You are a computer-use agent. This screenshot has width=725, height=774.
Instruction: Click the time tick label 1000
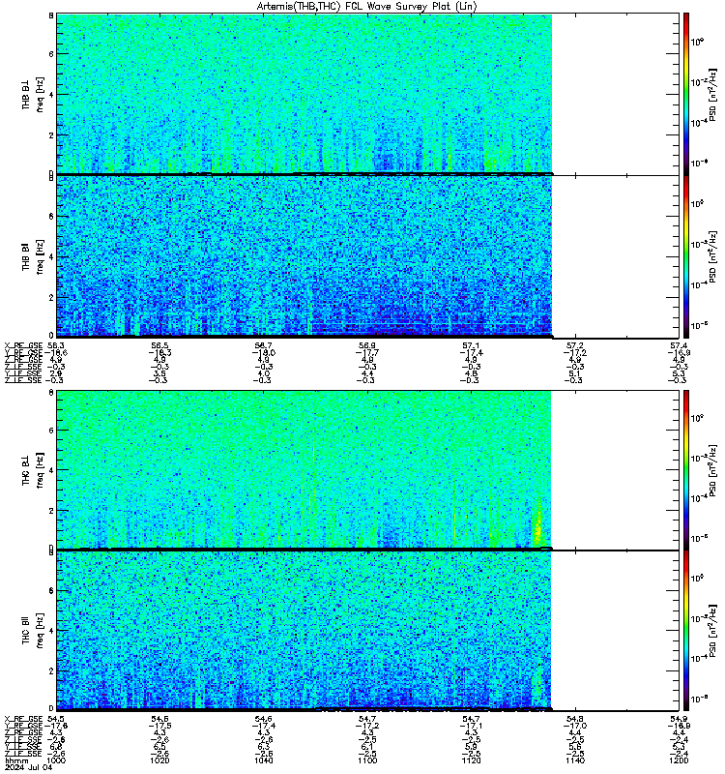pyautogui.click(x=56, y=760)
